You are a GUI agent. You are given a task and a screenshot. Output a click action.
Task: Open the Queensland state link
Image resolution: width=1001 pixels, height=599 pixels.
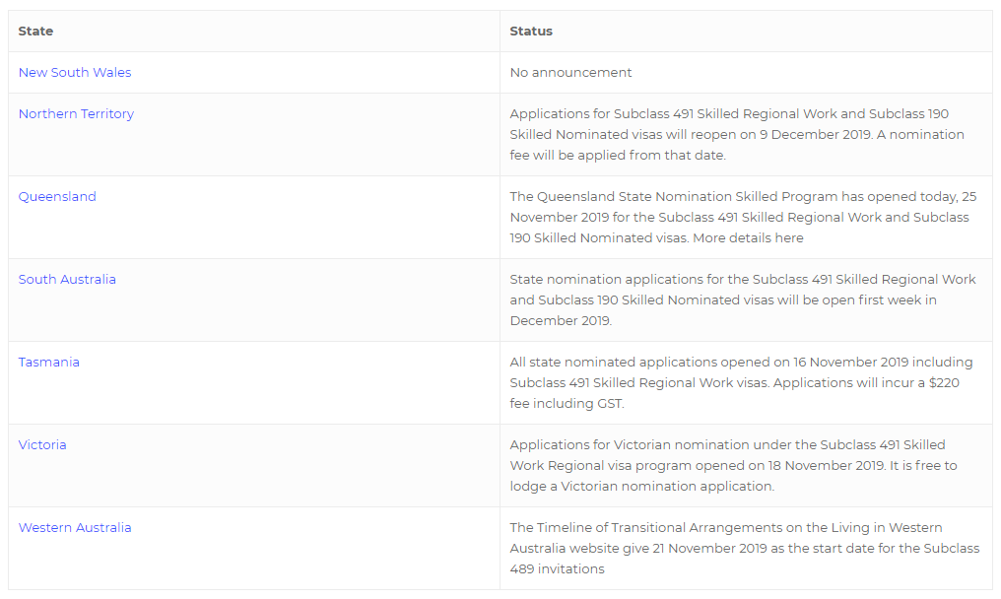(x=57, y=197)
